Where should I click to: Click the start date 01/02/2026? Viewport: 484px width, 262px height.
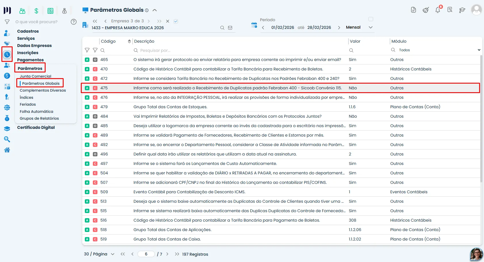(283, 27)
